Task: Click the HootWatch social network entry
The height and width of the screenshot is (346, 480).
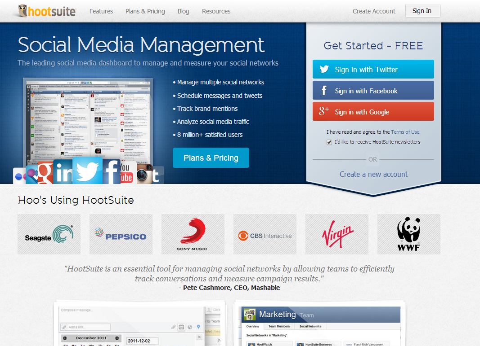Action: pyautogui.click(x=269, y=344)
